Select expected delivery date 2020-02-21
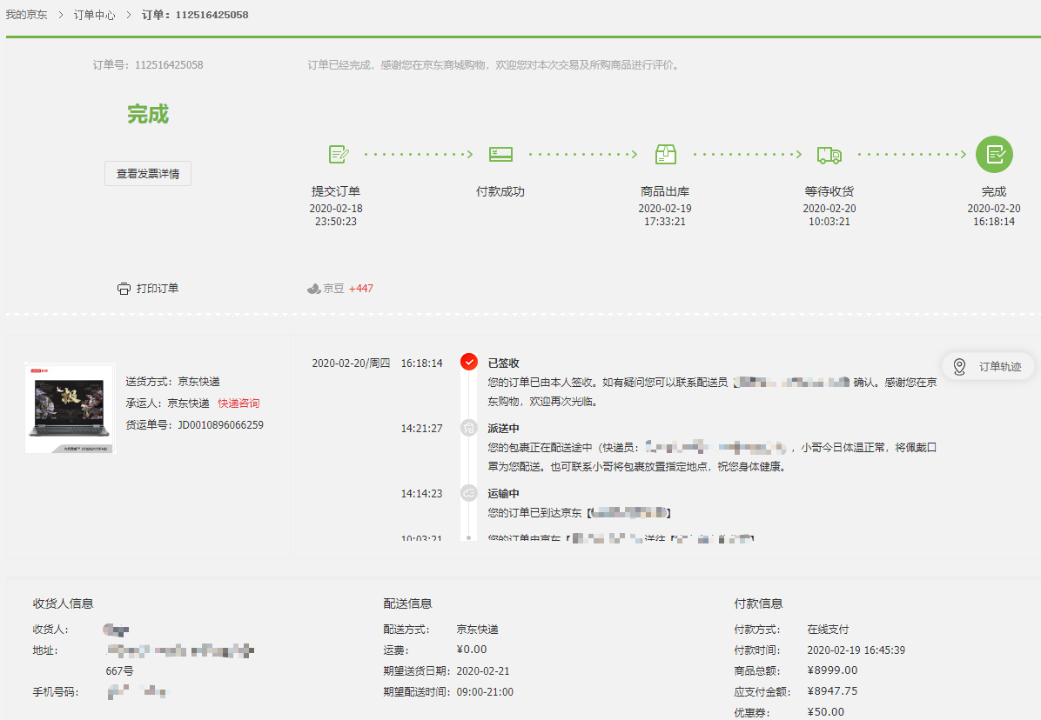The image size is (1041, 720). pos(483,671)
